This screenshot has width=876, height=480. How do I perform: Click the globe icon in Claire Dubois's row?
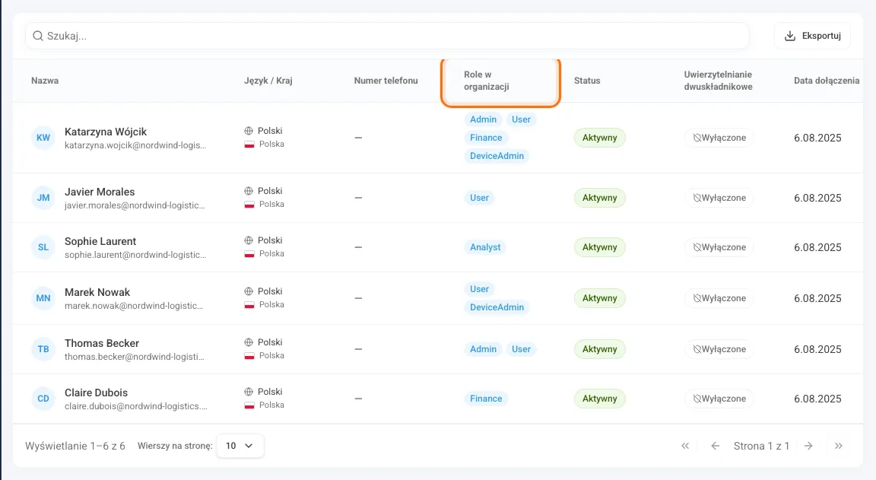(249, 392)
